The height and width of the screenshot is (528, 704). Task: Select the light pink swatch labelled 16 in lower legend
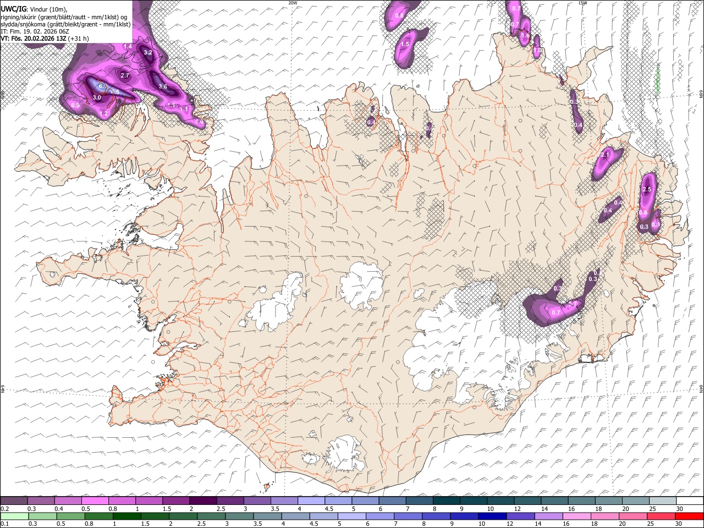tap(576, 516)
